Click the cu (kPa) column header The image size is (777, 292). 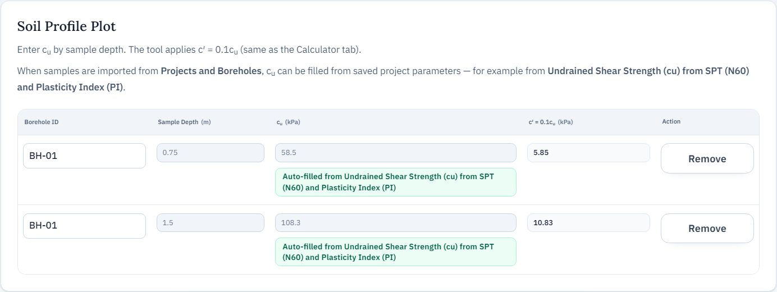(x=284, y=122)
